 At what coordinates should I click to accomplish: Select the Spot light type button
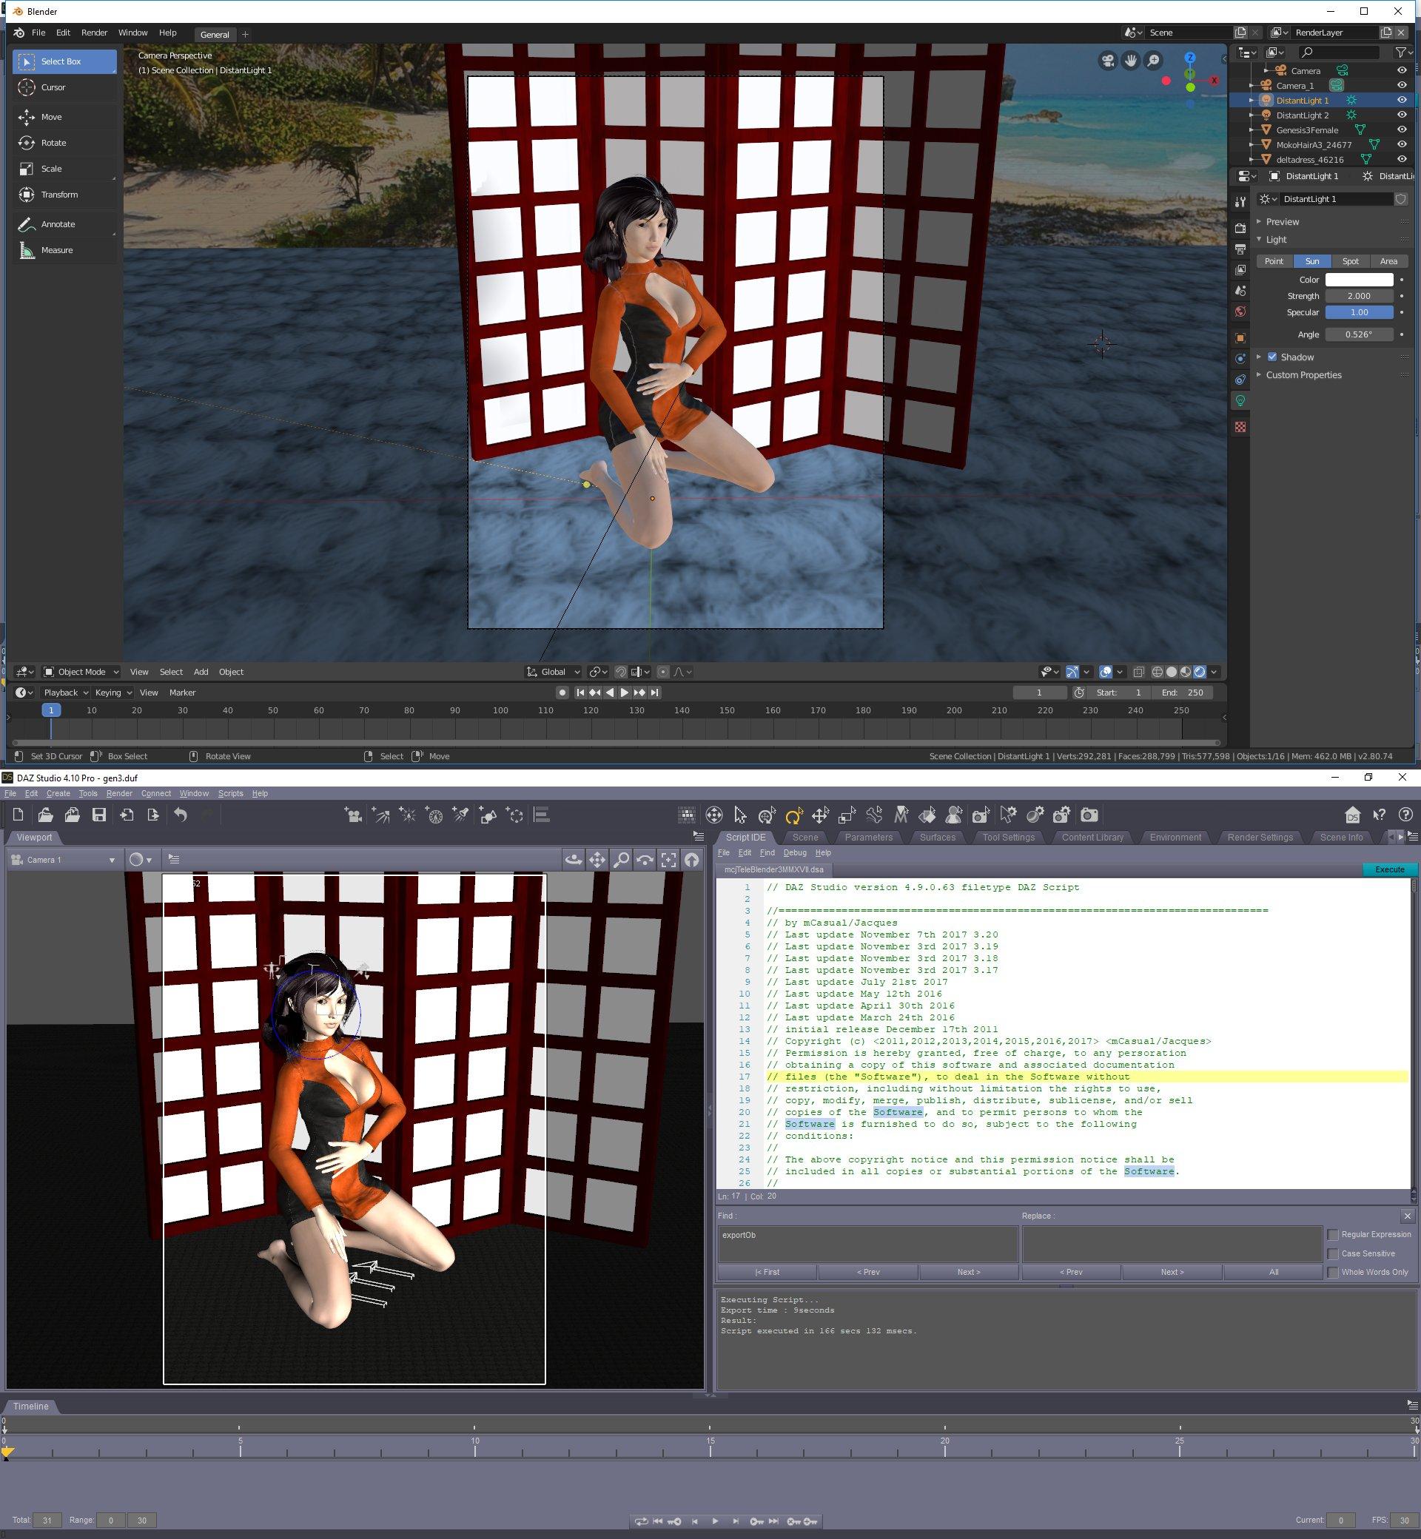click(1350, 261)
